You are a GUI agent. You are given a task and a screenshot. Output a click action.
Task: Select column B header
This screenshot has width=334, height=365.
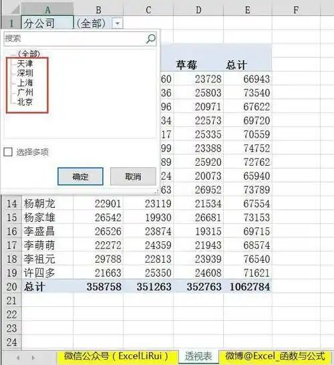[x=99, y=10]
